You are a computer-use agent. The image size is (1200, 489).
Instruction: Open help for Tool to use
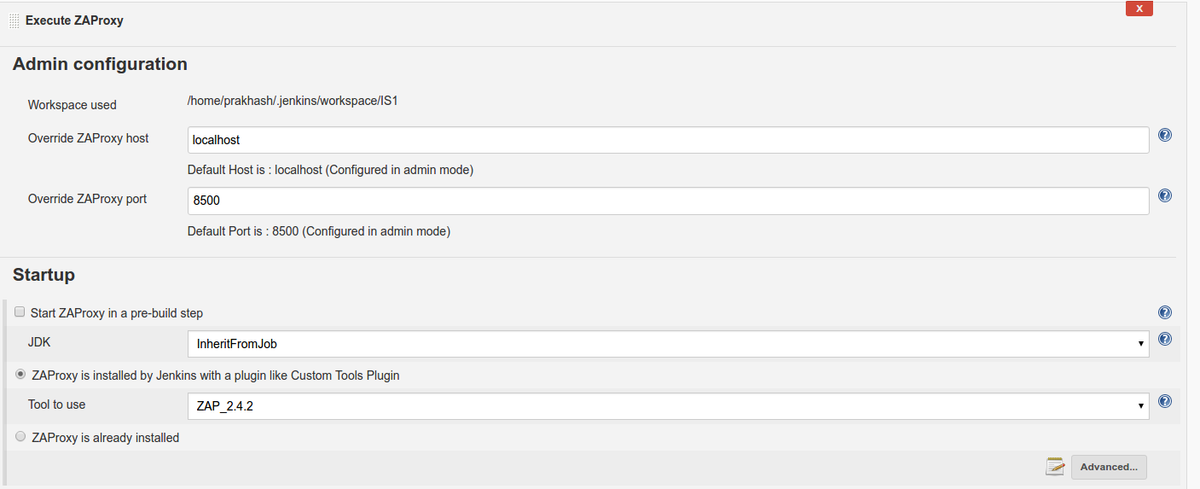click(x=1165, y=401)
